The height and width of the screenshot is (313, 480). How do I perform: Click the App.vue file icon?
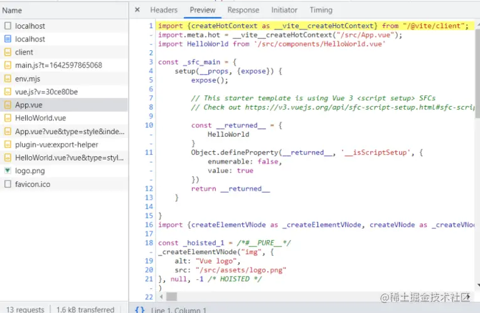point(8,105)
